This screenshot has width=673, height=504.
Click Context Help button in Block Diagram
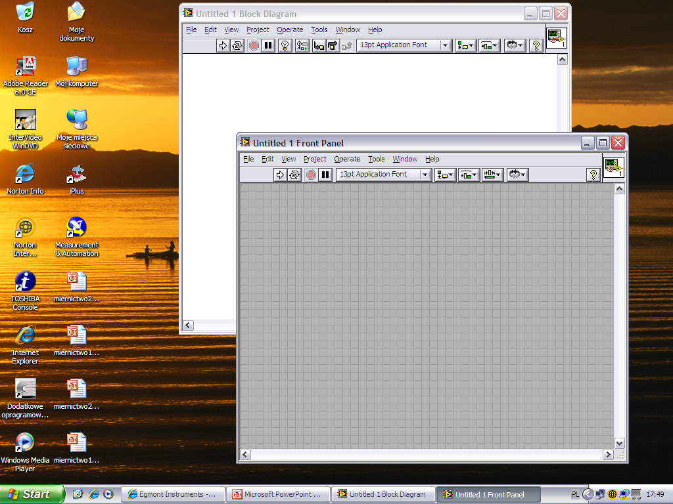pyautogui.click(x=536, y=45)
